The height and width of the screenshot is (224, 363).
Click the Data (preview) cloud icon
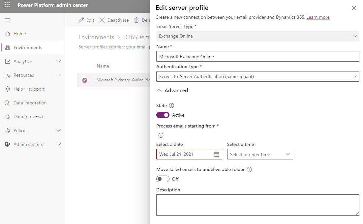point(8,117)
